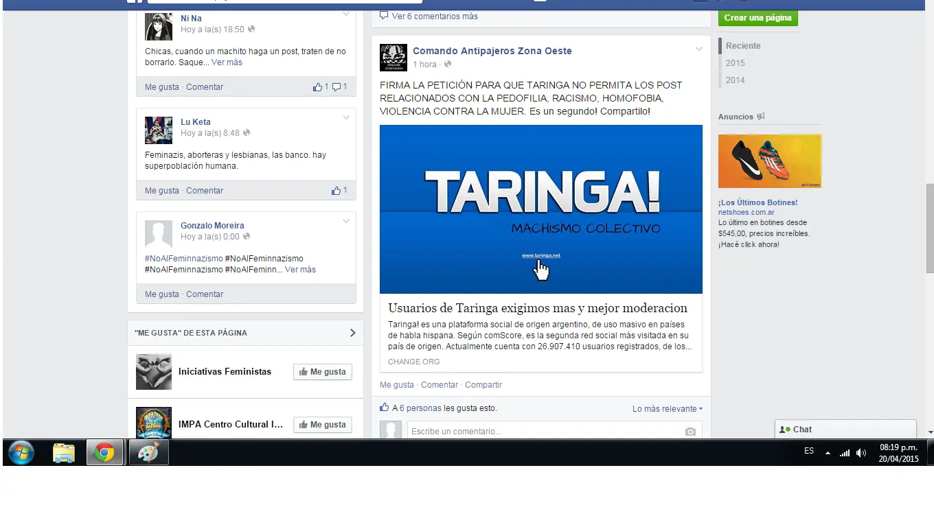Click the globe icon next to '1 hora'
This screenshot has width=934, height=527.
[x=448, y=65]
